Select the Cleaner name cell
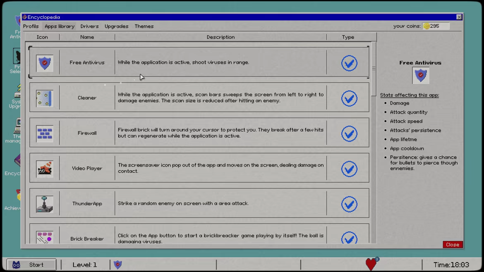The image size is (484, 272). tap(87, 98)
